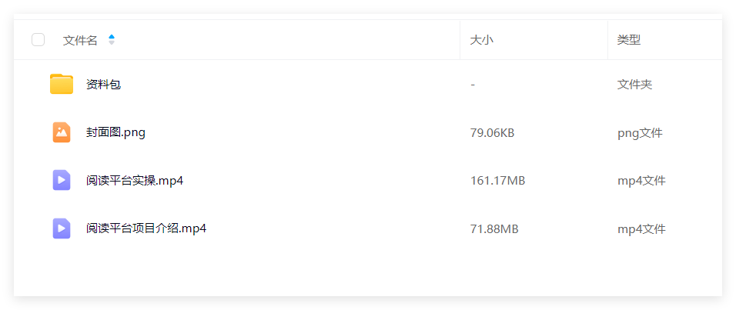Sort ascending using the blue up arrow
The width and height of the screenshot is (736, 310).
pos(111,37)
